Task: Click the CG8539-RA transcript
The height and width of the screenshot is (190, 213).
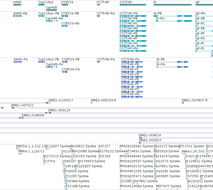Action: coord(64,26)
